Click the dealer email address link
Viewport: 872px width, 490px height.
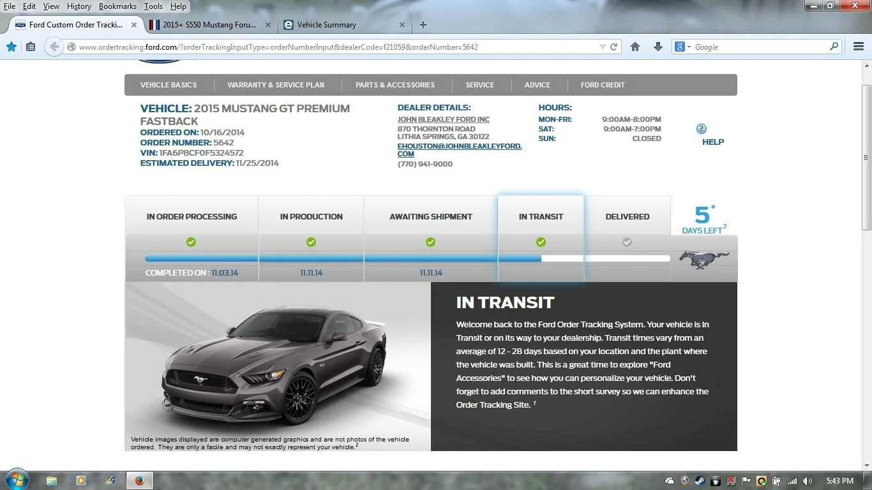point(460,150)
